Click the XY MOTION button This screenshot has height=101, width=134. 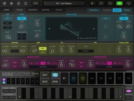pos(107,10)
